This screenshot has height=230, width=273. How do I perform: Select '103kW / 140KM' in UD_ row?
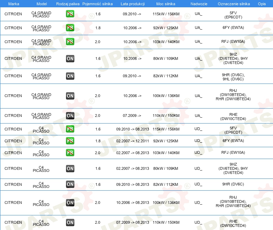(x=166, y=153)
